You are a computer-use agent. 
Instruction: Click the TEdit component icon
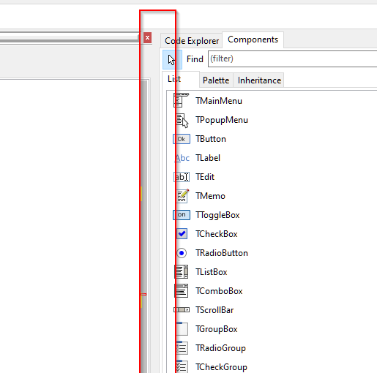(x=182, y=177)
